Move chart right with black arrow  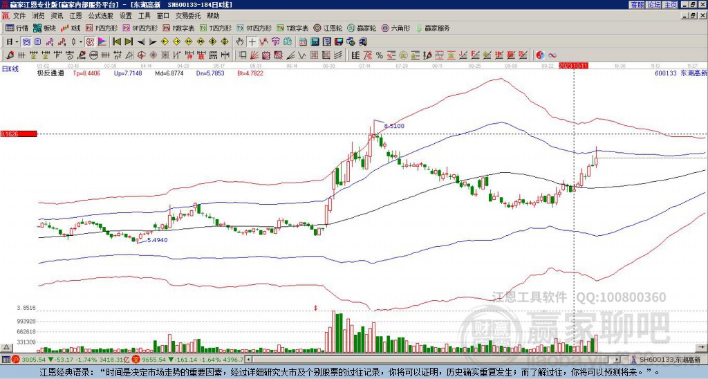(x=153, y=42)
